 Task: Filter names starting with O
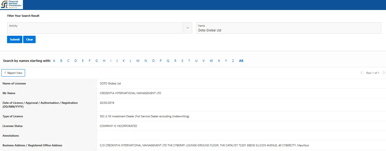(153, 61)
